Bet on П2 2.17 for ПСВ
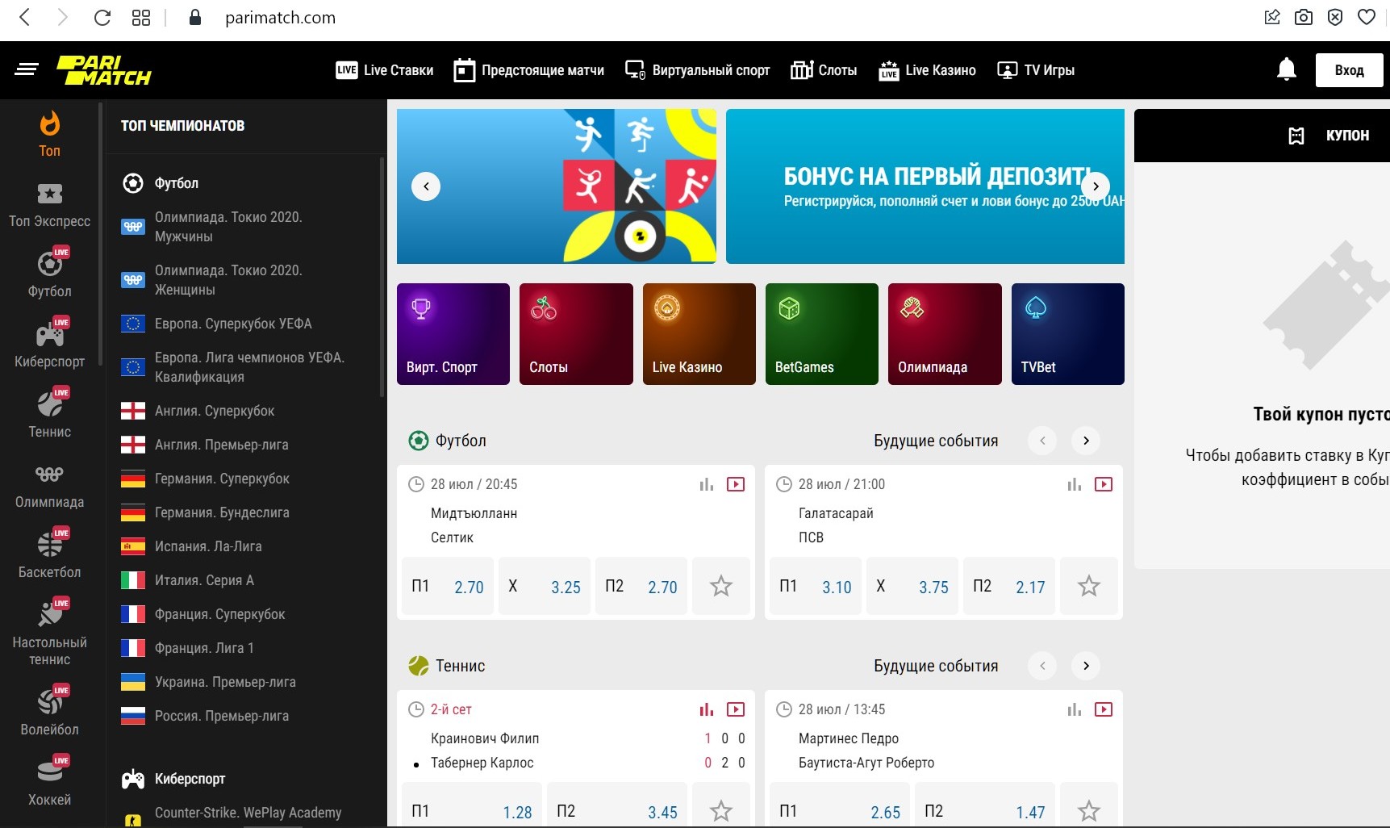 1009,586
